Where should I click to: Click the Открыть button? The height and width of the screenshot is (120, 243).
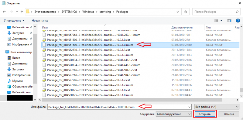(204, 114)
